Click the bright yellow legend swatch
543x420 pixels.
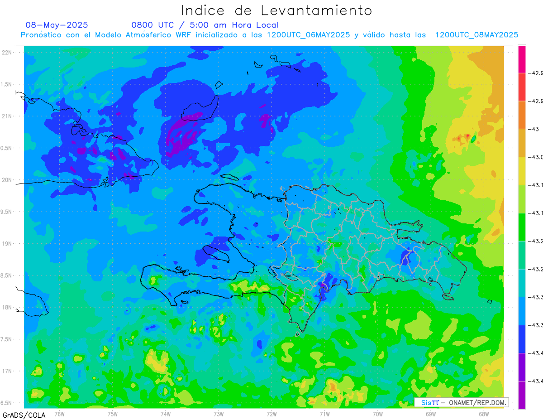tap(522, 171)
